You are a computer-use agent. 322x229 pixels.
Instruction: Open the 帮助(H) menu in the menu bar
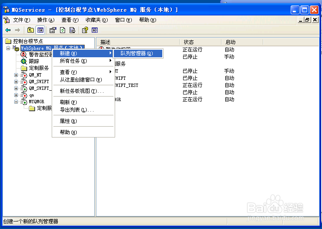click(x=148, y=20)
